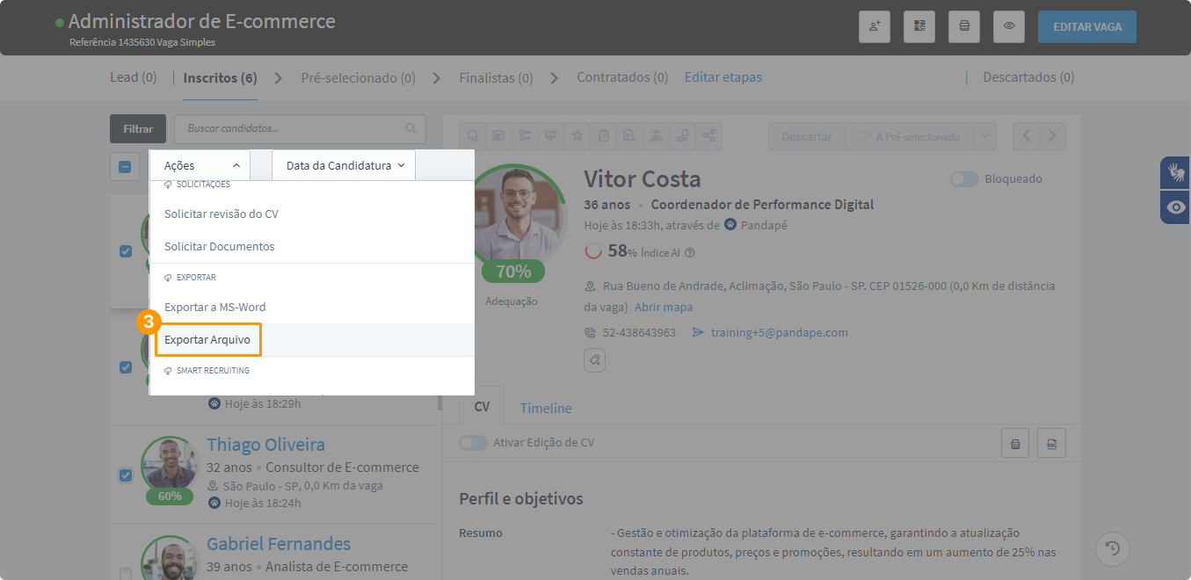
Task: Click the share icon in candidate toolbar
Action: coord(708,136)
